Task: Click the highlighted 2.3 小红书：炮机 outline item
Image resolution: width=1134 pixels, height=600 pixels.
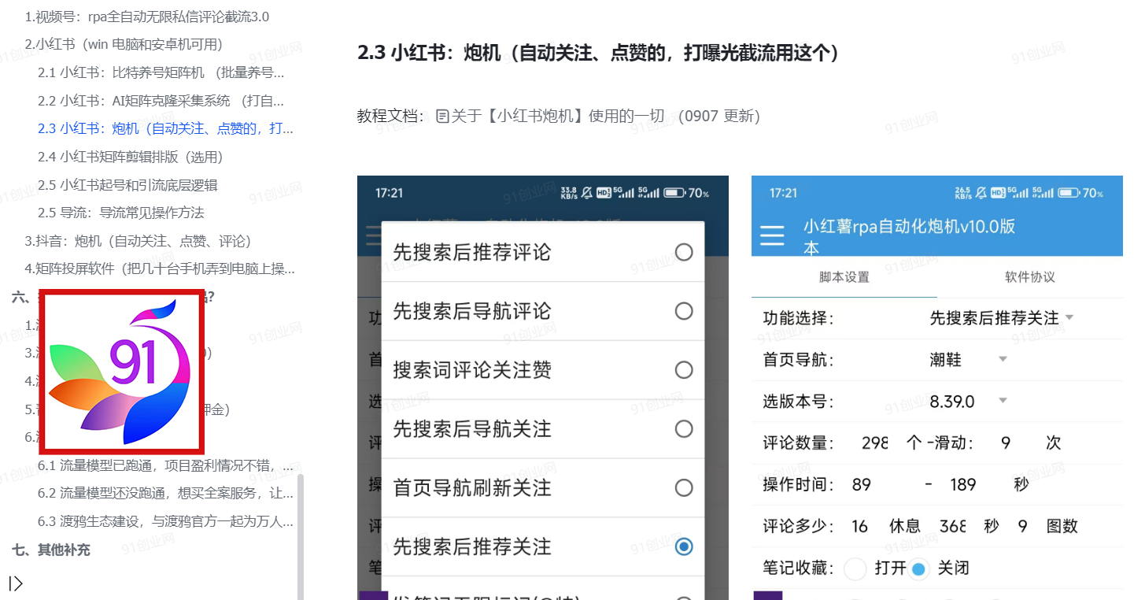Action: [165, 128]
